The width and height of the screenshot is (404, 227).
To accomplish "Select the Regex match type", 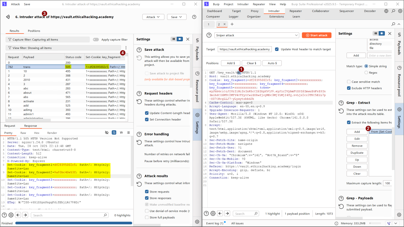I will pos(366,73).
